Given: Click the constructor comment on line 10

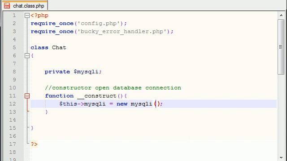Looking at the screenshot, I should tap(113, 88).
